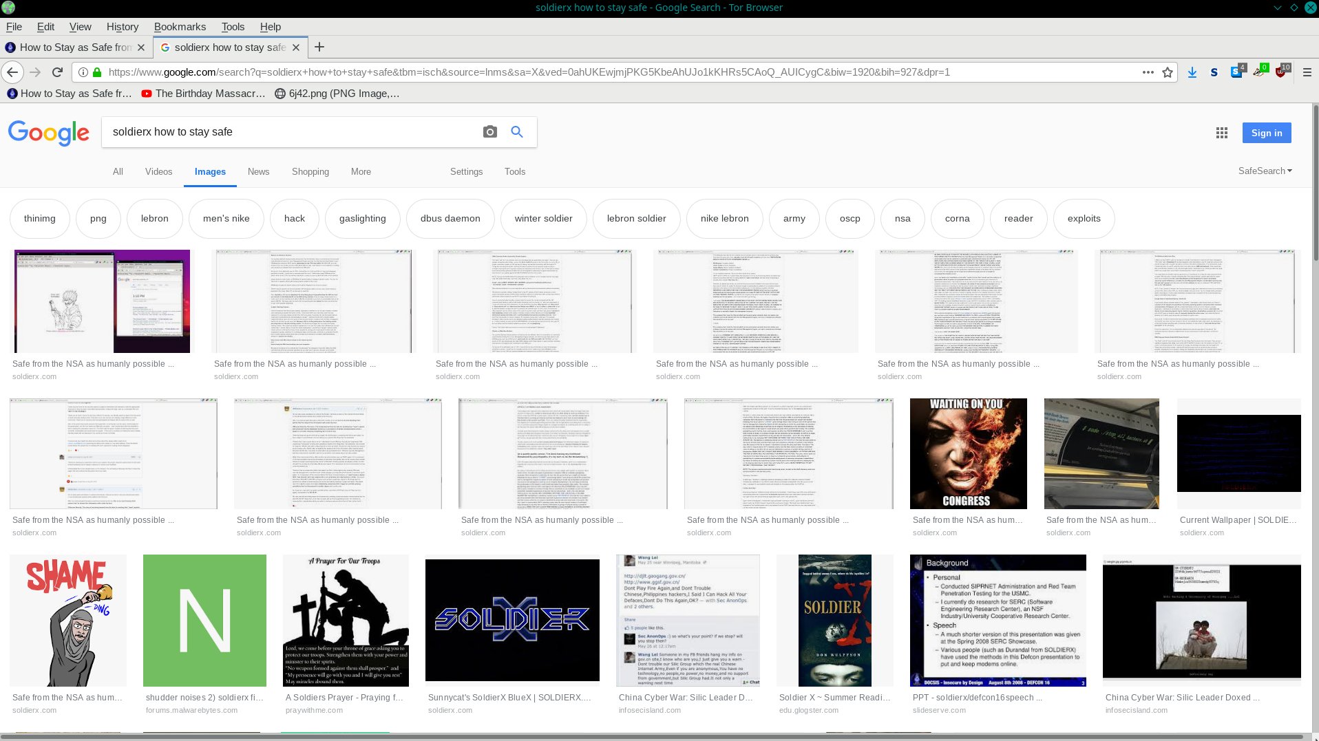Open the page actions three-dot menu
Screen dimensions: 1319x741
(x=1148, y=72)
